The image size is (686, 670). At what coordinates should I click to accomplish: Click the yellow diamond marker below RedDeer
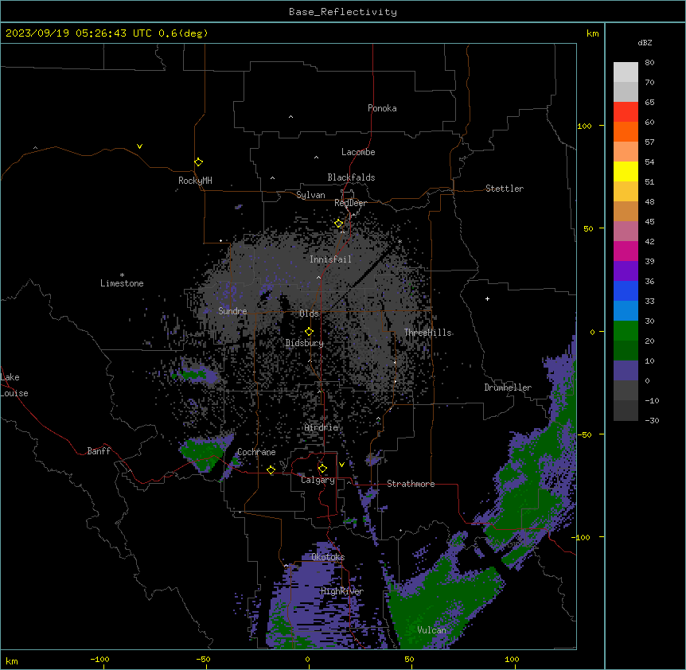(x=338, y=224)
